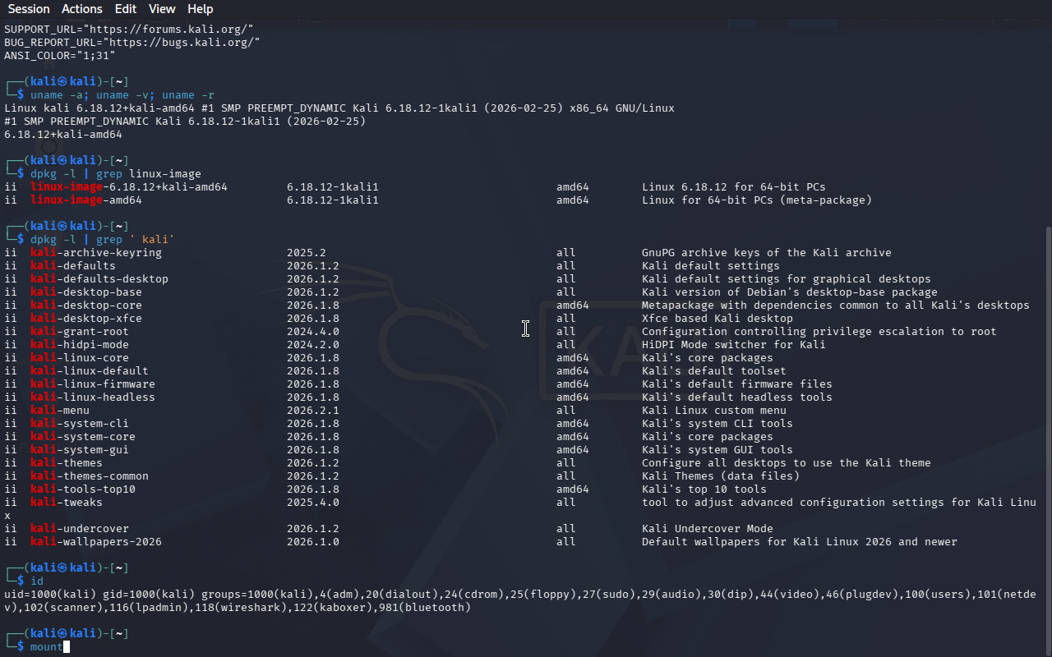Click the 'dpkg -l | grep linux-image' command
This screenshot has width=1052, height=657.
point(115,173)
